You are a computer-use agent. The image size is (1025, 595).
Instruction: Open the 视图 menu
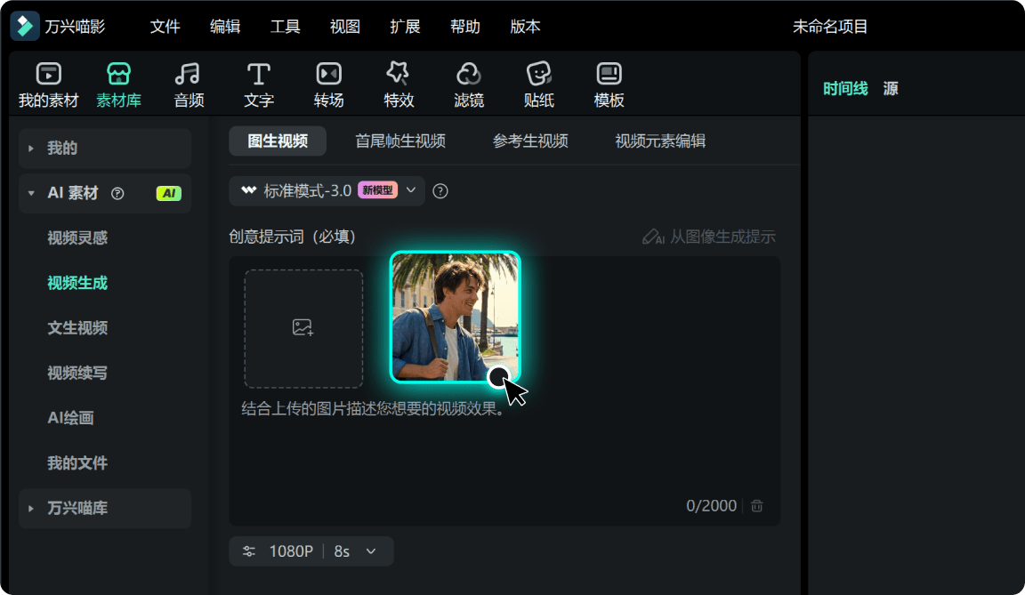click(345, 27)
